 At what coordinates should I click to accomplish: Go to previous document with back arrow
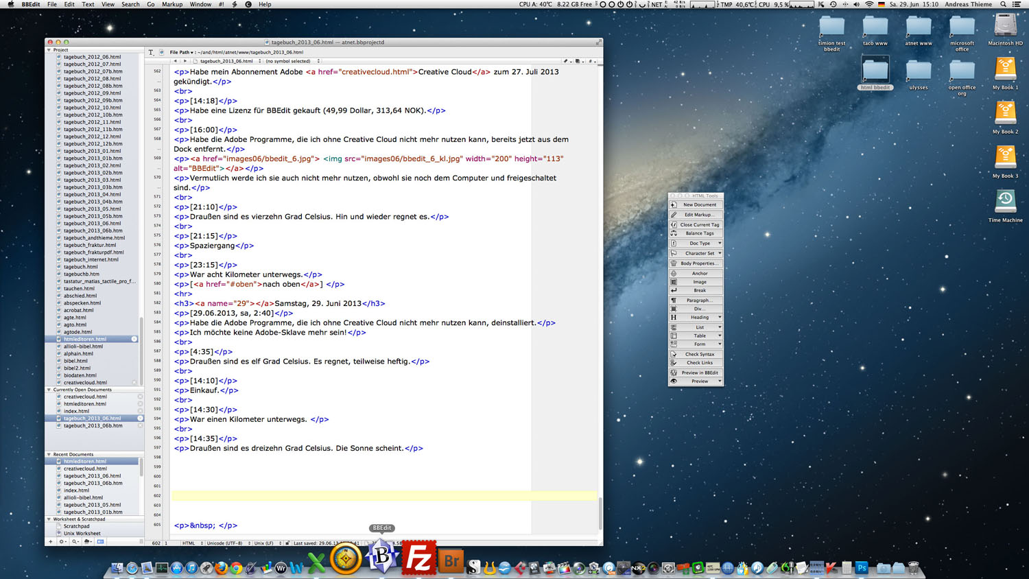pyautogui.click(x=175, y=61)
